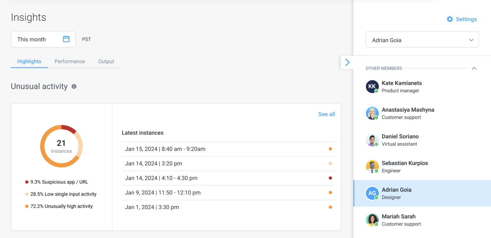Click the orange dot on the Jan 15 instance
The height and width of the screenshot is (238, 491).
[x=330, y=149]
